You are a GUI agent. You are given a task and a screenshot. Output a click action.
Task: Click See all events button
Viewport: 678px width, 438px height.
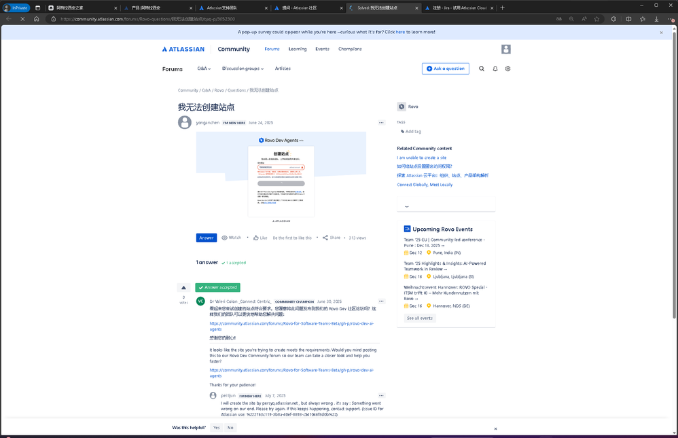(x=419, y=318)
